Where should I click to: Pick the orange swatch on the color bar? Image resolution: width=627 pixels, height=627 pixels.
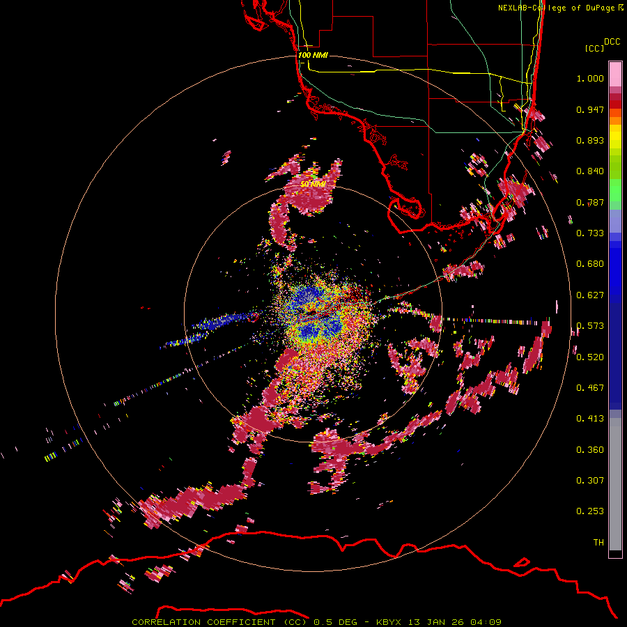(x=615, y=121)
